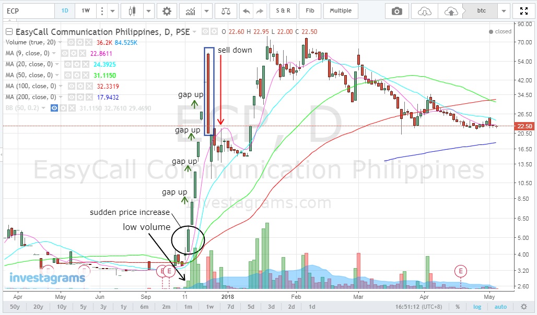Click the indicators icon in the toolbar
Image resolution: width=537 pixels, height=315 pixels.
coord(190,10)
